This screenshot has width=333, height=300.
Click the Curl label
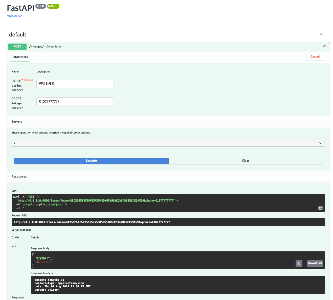click(x=14, y=191)
